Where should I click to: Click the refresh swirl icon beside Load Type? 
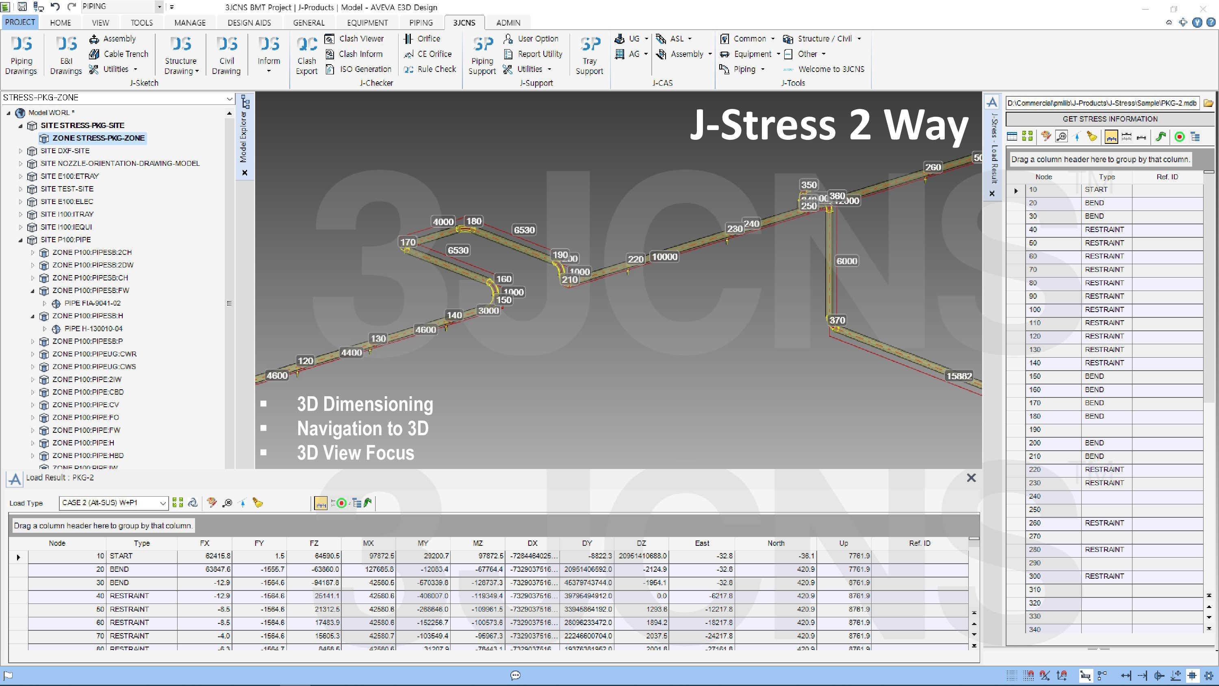[193, 503]
